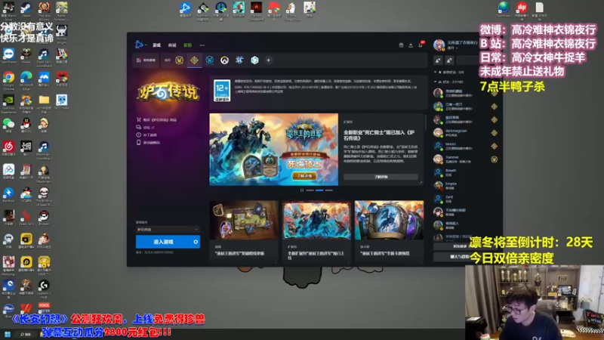Image resolution: width=604 pixels, height=340 pixels.
Task: Select the third carousel slide indicator
Action: [328, 190]
